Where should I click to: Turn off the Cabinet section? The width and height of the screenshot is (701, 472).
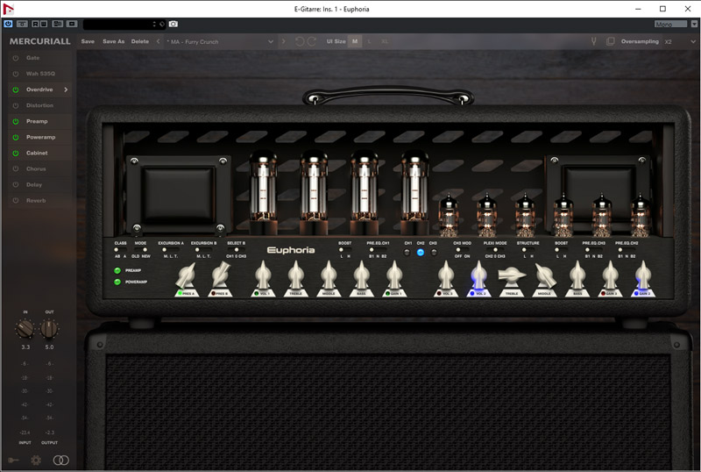point(15,153)
